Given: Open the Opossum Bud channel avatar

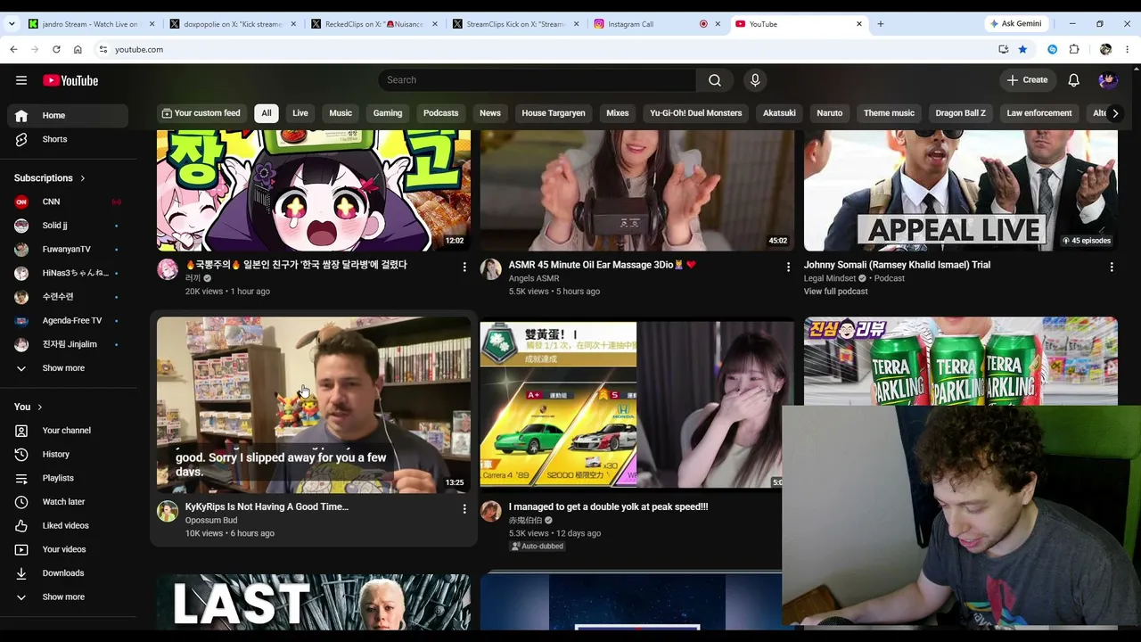Looking at the screenshot, I should coord(168,511).
